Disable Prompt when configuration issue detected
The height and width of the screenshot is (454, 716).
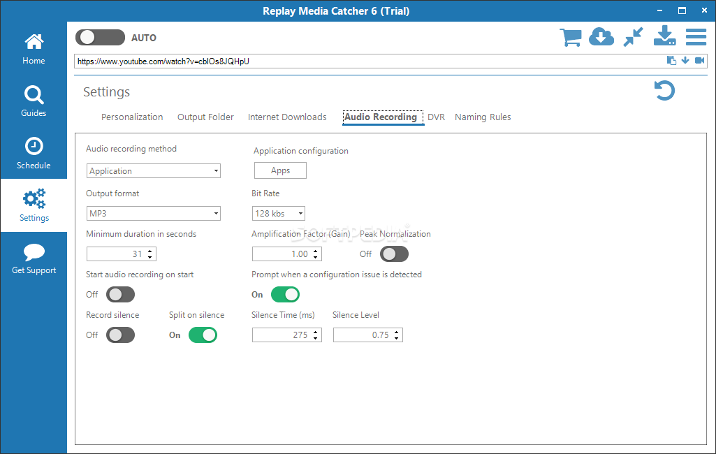tap(286, 295)
